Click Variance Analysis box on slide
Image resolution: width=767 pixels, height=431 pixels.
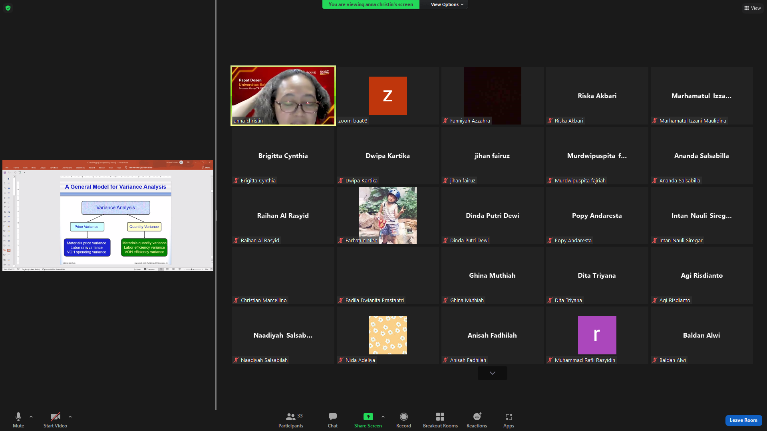116,208
